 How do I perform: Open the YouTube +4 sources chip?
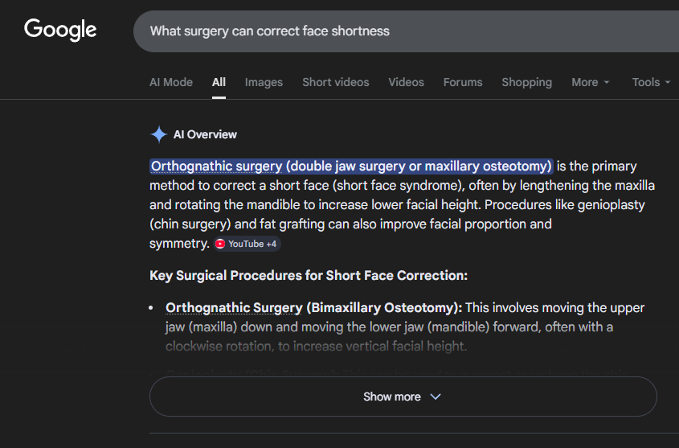click(247, 244)
